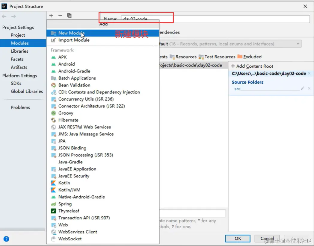This screenshot has width=314, height=246.
Task: Click the Kotlin logo icon
Action: (53, 183)
